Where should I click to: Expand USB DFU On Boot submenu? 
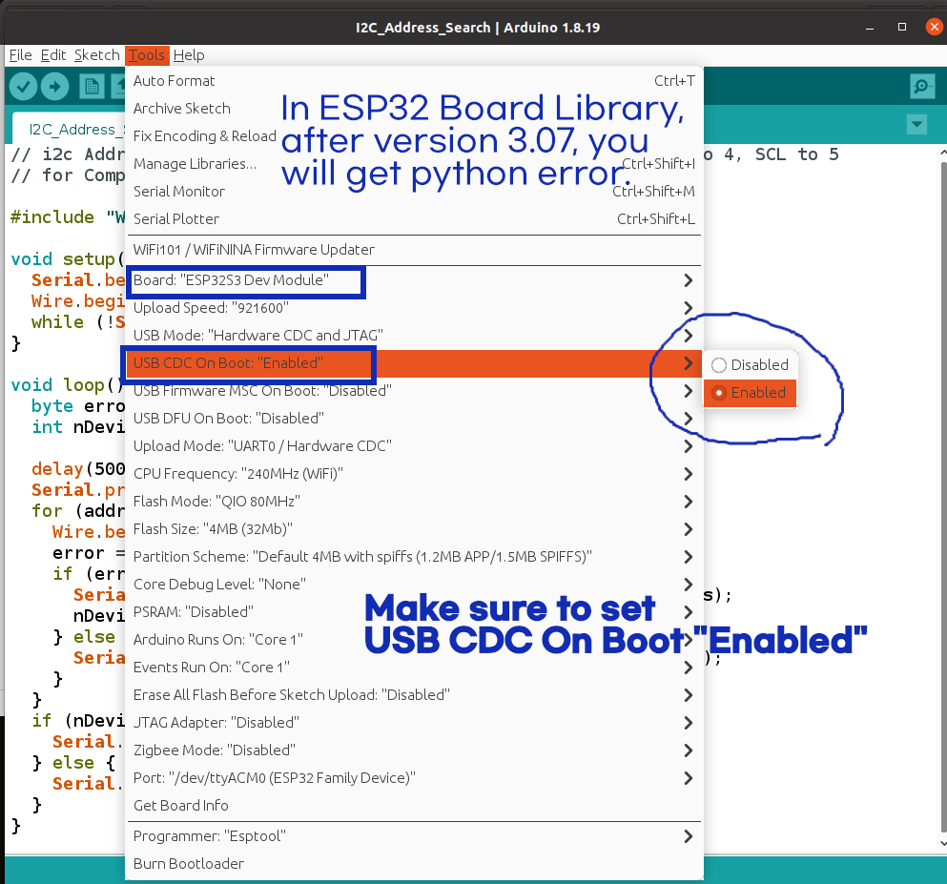pyautogui.click(x=414, y=419)
